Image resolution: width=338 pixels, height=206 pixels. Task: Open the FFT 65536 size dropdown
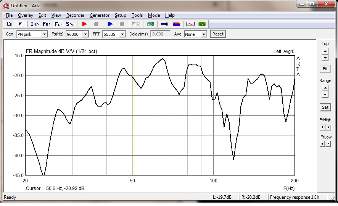pyautogui.click(x=122, y=34)
